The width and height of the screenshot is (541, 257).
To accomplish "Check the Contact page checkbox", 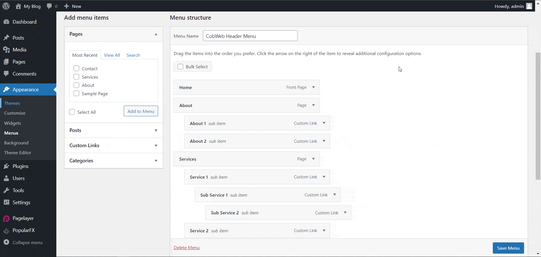I will pyautogui.click(x=76, y=68).
